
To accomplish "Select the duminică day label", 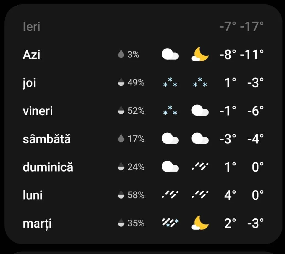I will (x=48, y=167).
